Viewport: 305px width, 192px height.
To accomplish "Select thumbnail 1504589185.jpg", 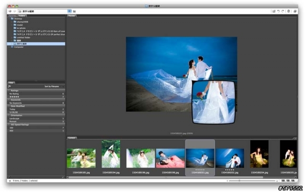I will [81, 158].
